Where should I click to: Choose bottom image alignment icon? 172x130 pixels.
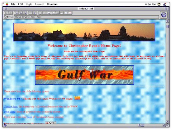click(25, 13)
